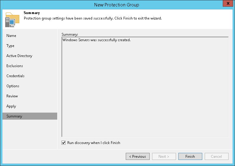Image resolution: width=235 pixels, height=166 pixels.
Task: Select the Options step
Action: tap(13, 86)
